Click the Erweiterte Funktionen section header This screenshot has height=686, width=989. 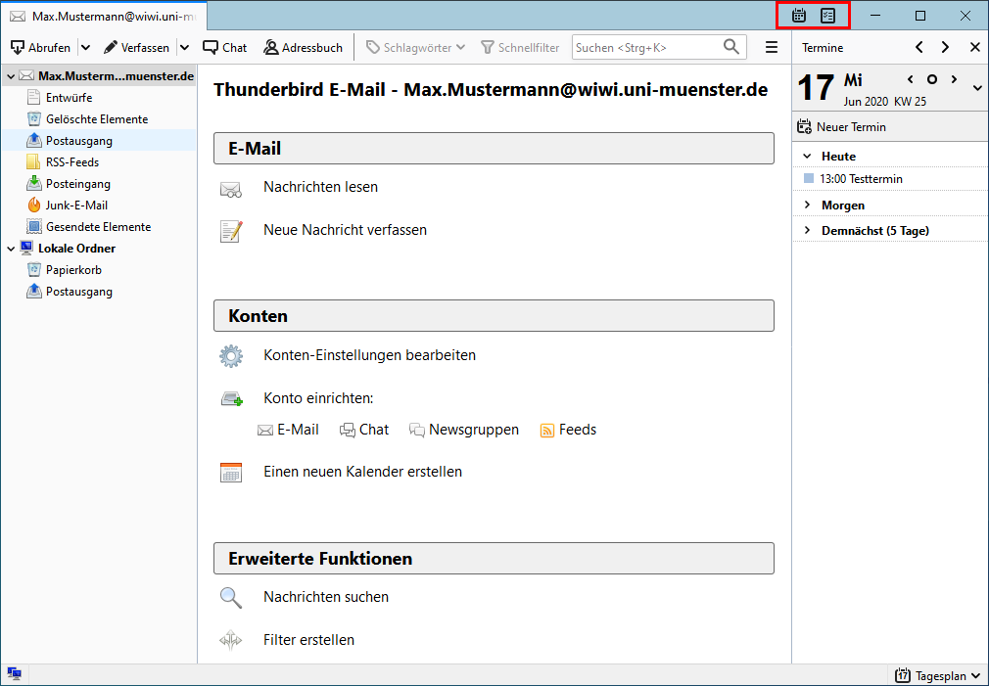click(494, 559)
